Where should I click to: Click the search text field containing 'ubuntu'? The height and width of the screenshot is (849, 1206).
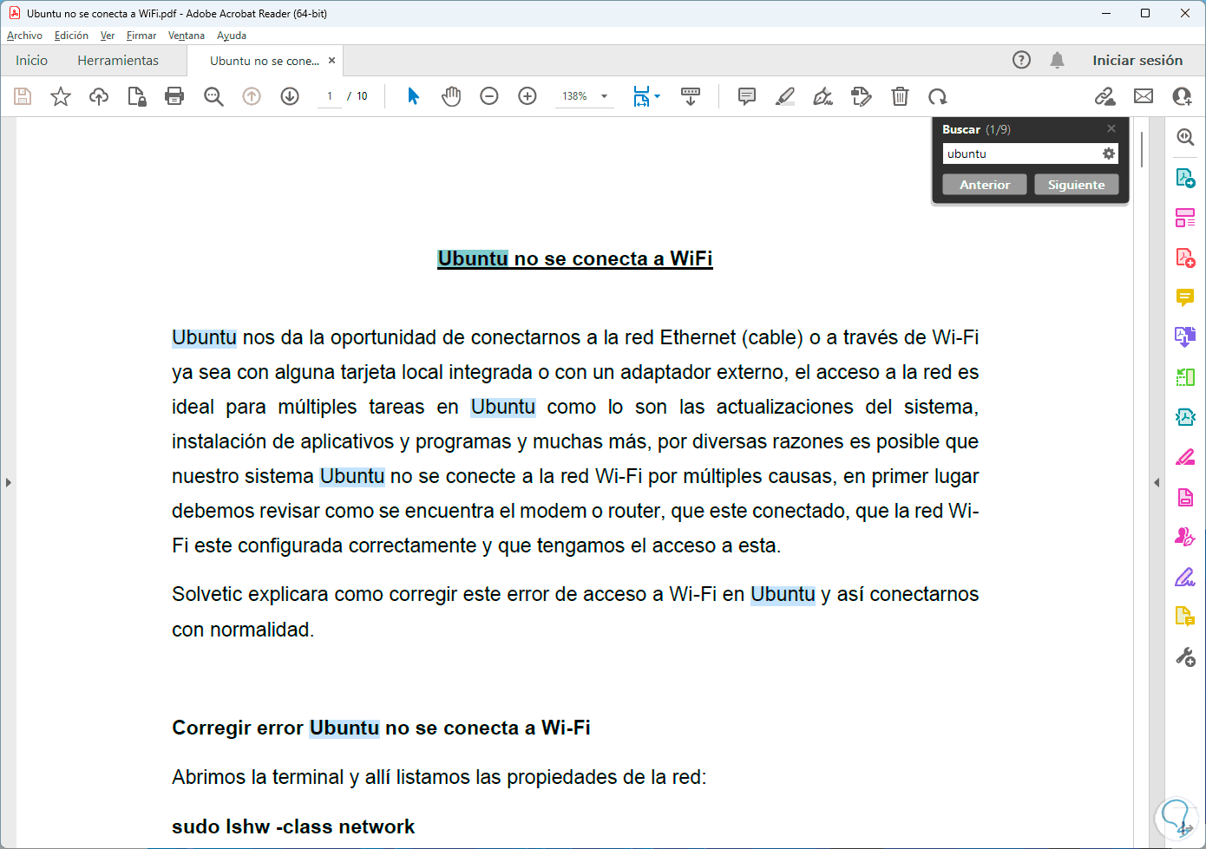click(x=1021, y=153)
